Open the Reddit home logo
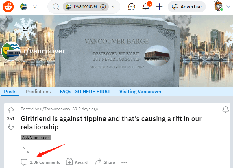This screenshot has width=233, height=168. pos(8,7)
